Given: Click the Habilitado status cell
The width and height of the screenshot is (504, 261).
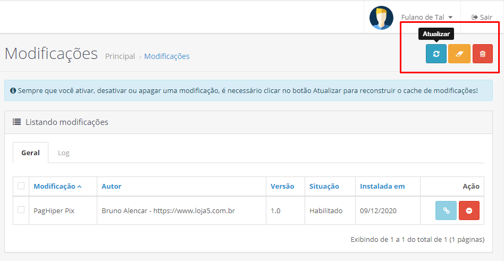Looking at the screenshot, I should click(330, 211).
